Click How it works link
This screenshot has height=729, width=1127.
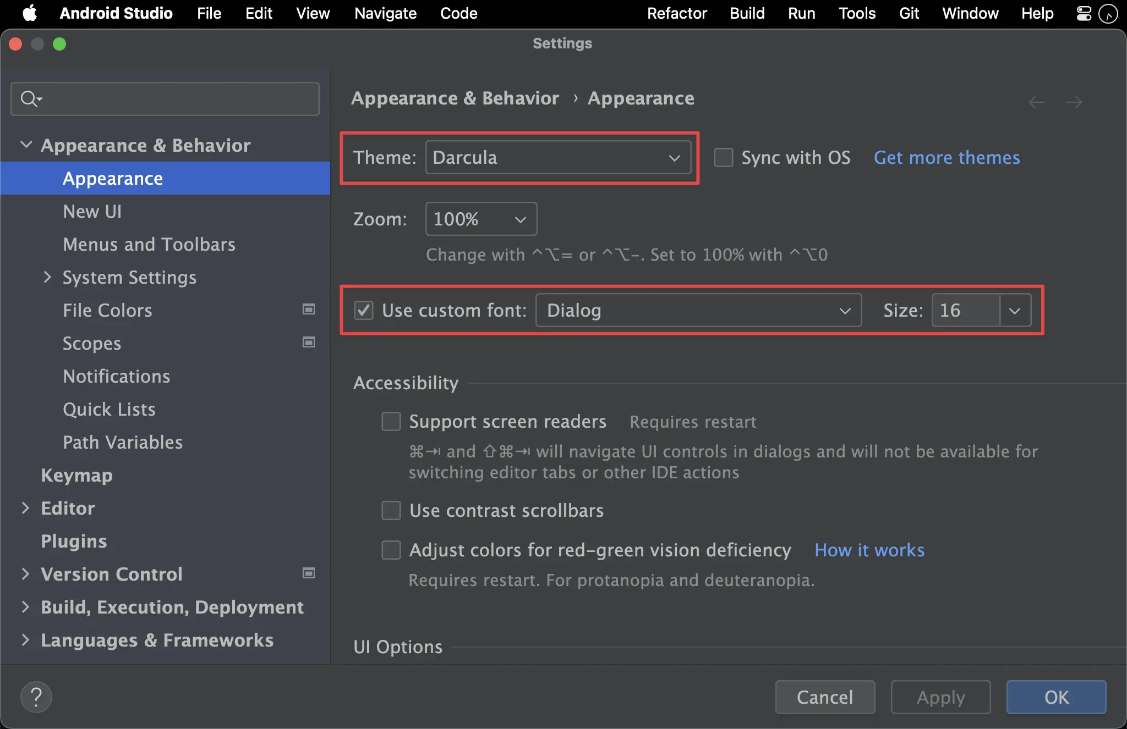click(869, 550)
